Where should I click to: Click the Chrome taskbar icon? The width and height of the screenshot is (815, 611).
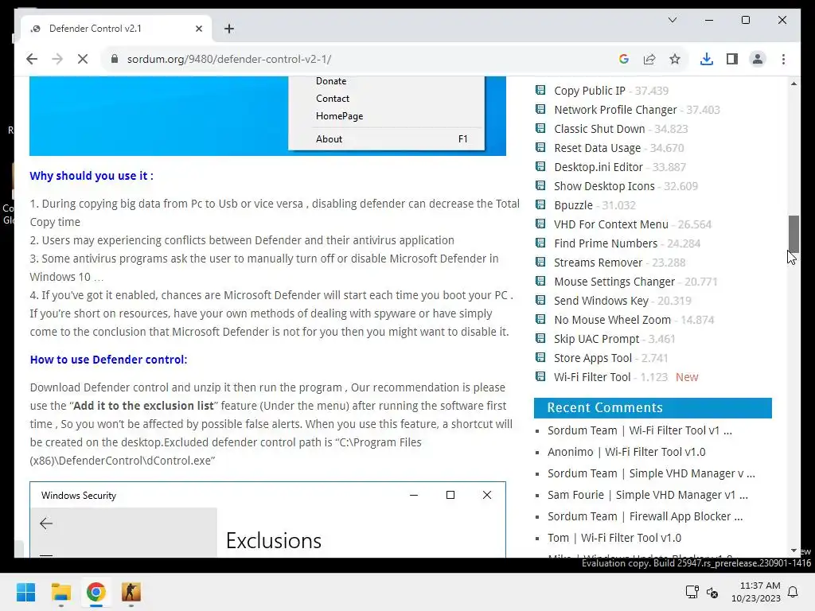[96, 592]
